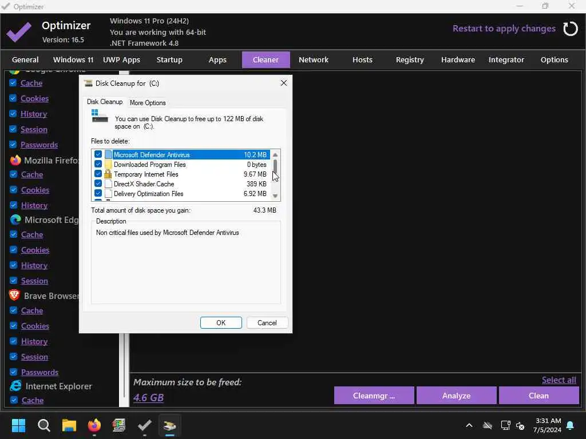Open the Network tab

tap(314, 59)
